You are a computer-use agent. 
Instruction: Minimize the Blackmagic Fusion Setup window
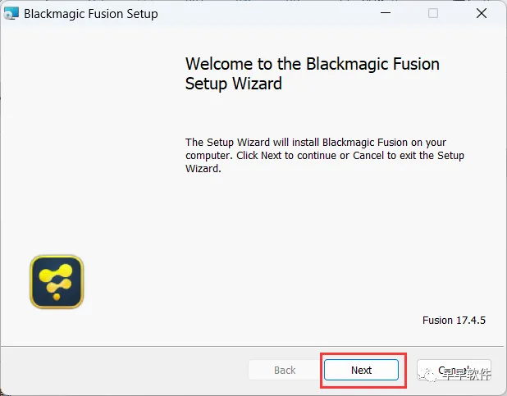pos(386,13)
